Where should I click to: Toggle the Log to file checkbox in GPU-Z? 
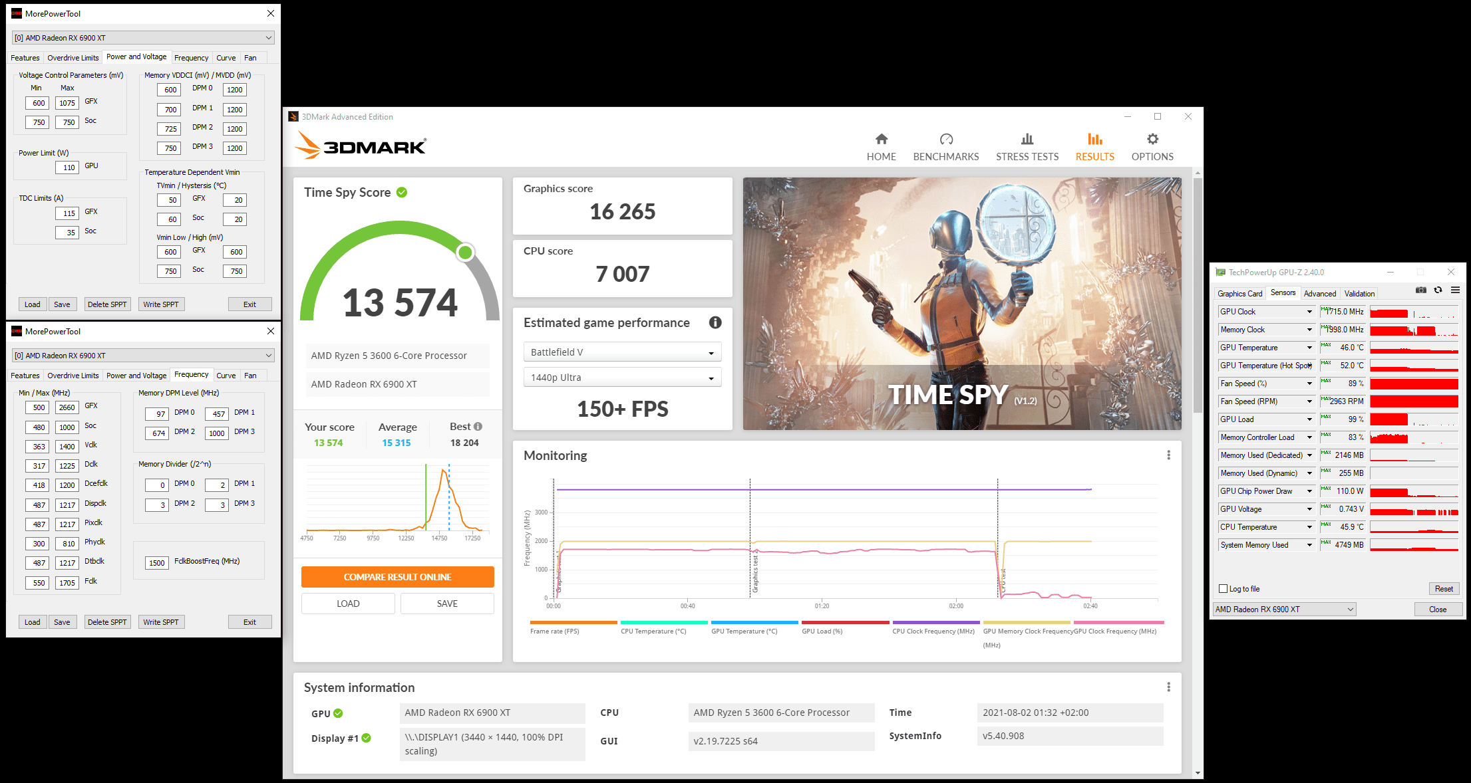[1224, 588]
